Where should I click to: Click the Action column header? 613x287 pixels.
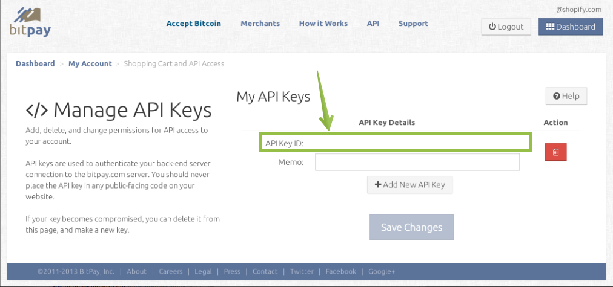point(555,123)
